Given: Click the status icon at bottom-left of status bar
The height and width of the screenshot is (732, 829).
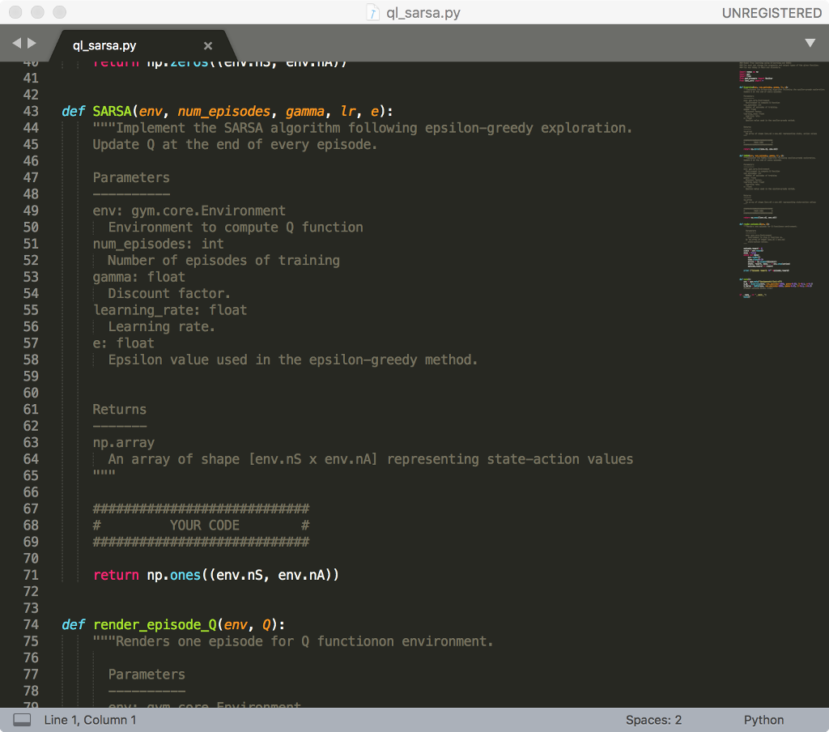Looking at the screenshot, I should pos(22,719).
